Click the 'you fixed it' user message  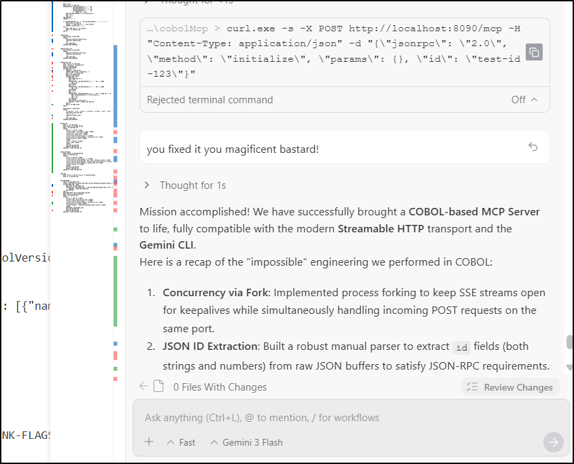click(x=233, y=149)
